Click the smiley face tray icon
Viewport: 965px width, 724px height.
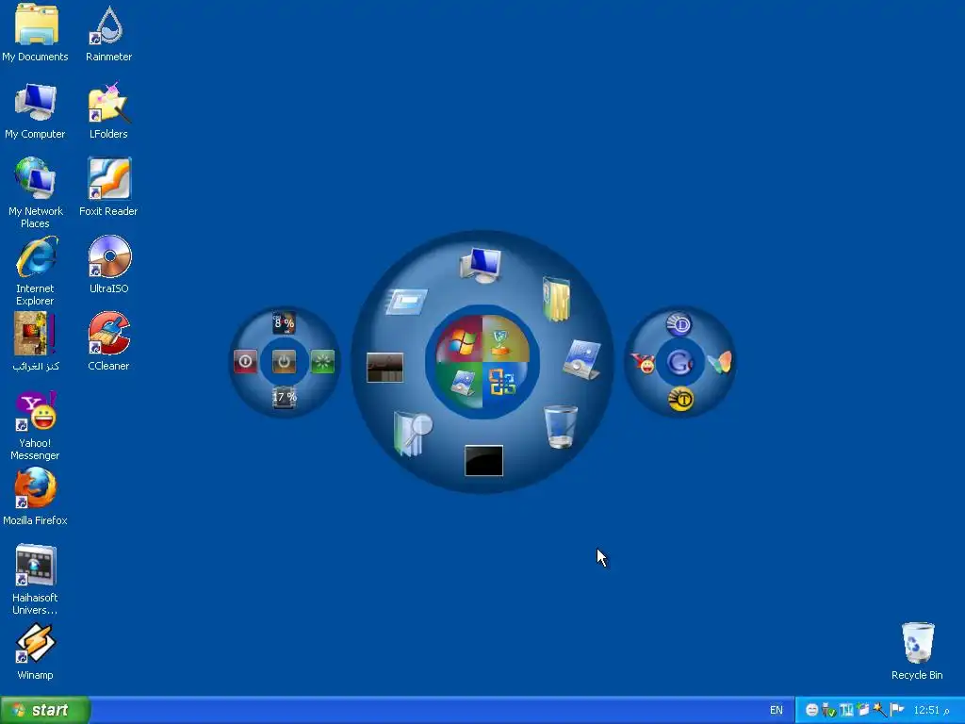[811, 711]
